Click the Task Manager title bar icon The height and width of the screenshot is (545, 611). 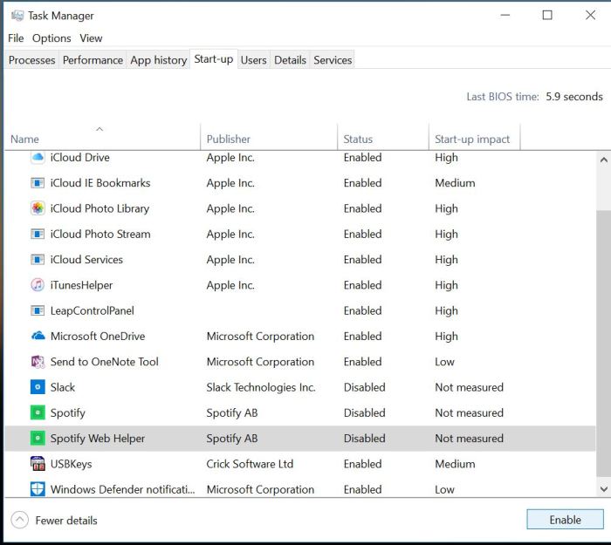pyautogui.click(x=17, y=16)
